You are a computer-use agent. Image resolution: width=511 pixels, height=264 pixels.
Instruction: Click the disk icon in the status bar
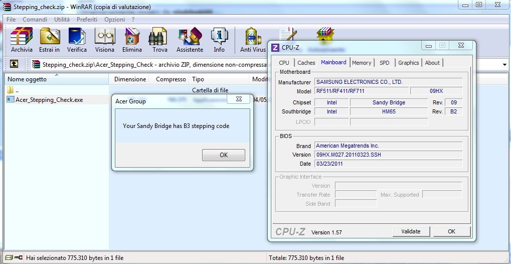9,258
